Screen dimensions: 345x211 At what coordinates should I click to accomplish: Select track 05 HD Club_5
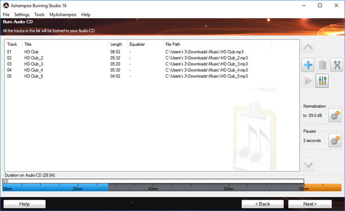(152, 76)
